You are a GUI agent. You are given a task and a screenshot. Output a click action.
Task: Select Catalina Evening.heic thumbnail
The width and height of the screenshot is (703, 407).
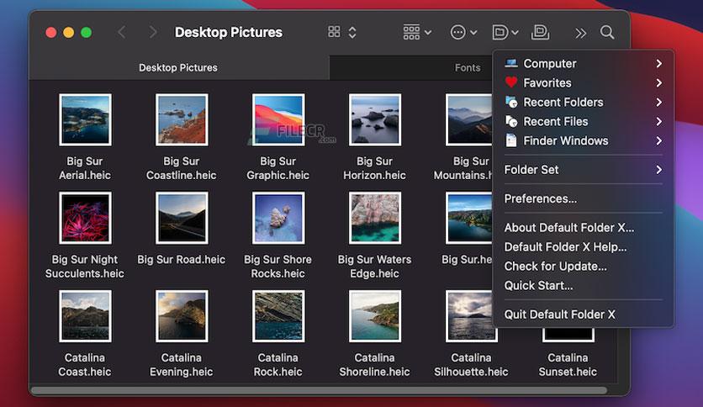point(182,316)
